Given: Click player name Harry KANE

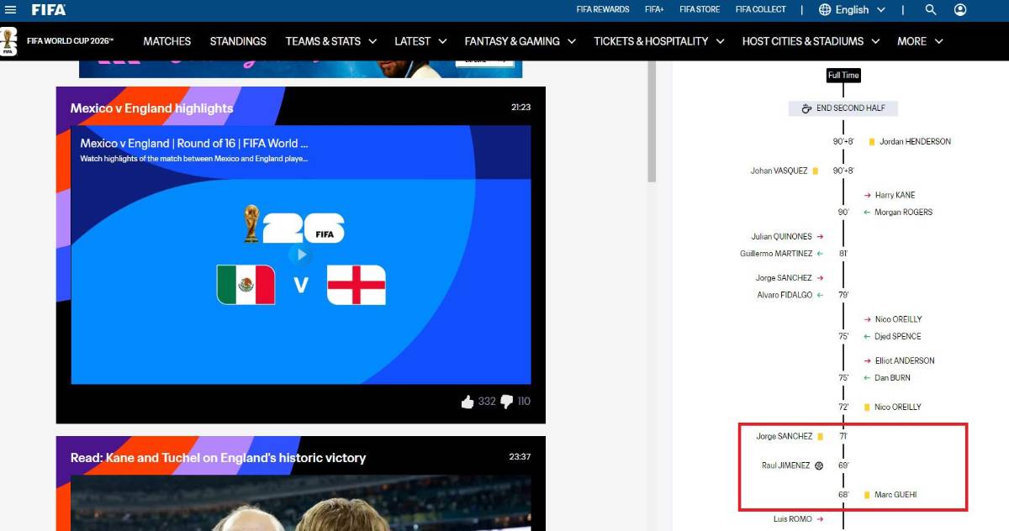Looking at the screenshot, I should [895, 195].
